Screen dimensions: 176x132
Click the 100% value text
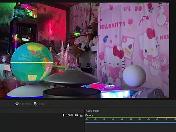coord(70,115)
